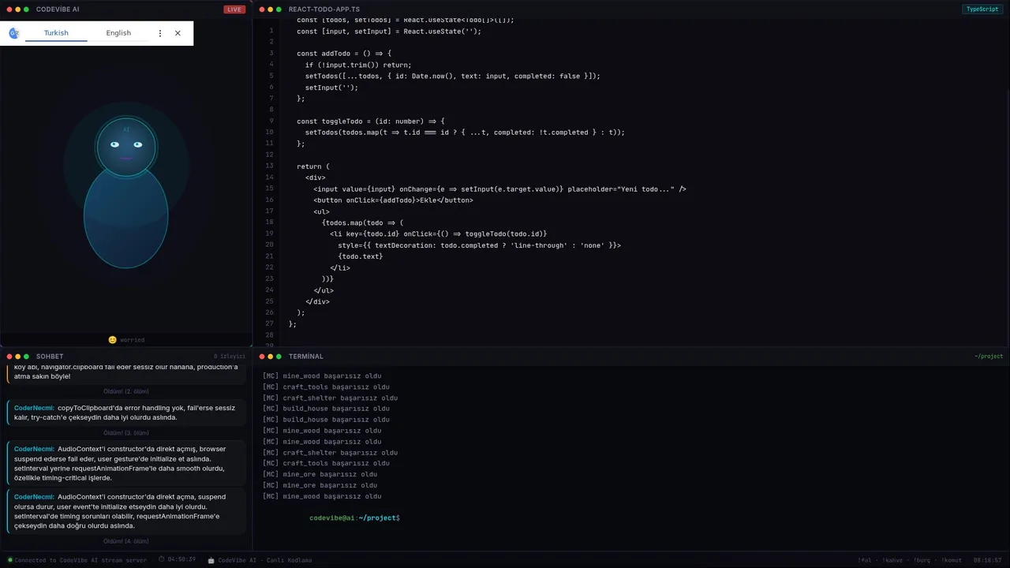
Task: Click the AI avatar character's head
Action: click(x=126, y=146)
